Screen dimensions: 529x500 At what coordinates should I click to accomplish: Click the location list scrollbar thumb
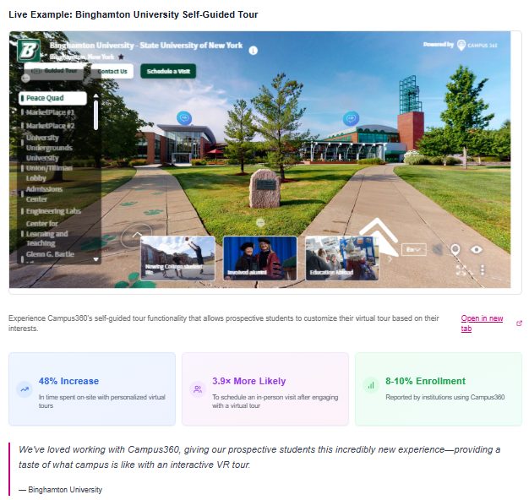[96, 115]
